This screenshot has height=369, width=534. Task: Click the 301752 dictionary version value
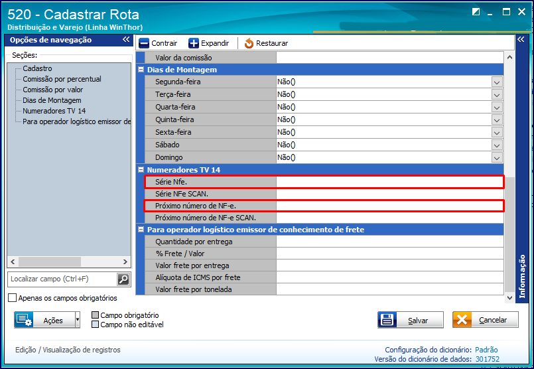(x=487, y=359)
